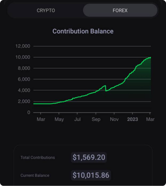
Task: Click the May label on the x-axis
Action: click(59, 120)
